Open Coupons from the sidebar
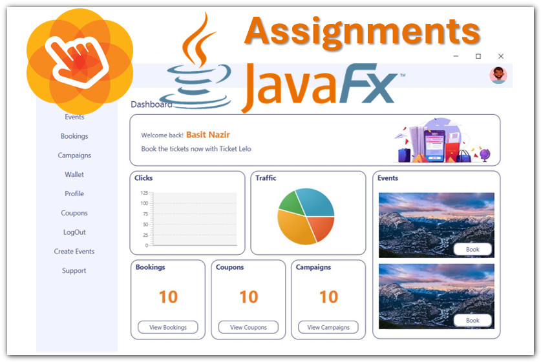 tap(74, 213)
